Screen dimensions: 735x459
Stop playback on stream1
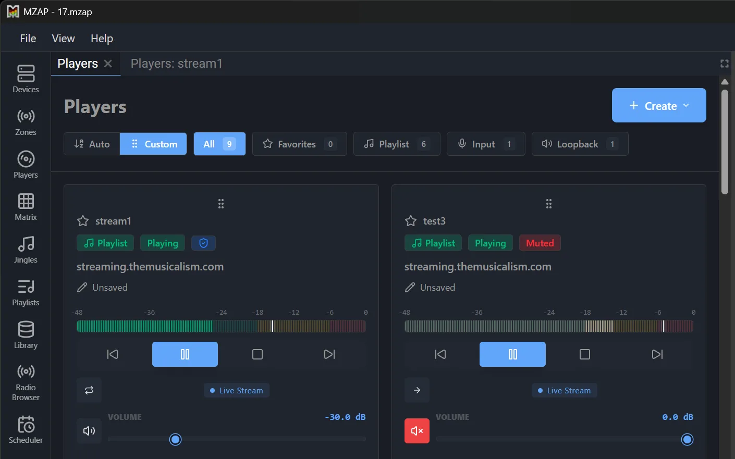click(x=258, y=354)
